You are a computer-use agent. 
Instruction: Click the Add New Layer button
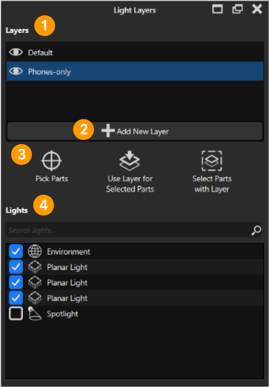[x=135, y=131]
